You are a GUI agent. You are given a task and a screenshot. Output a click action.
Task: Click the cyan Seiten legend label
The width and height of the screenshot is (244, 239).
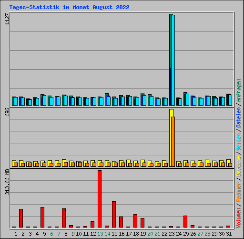[238, 142]
